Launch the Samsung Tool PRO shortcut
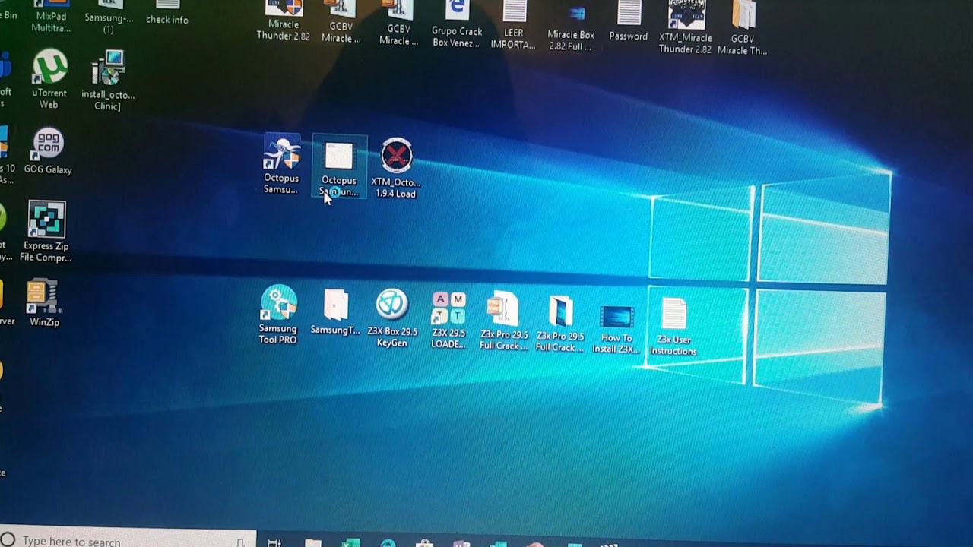Viewport: 973px width, 547px height. 278,315
